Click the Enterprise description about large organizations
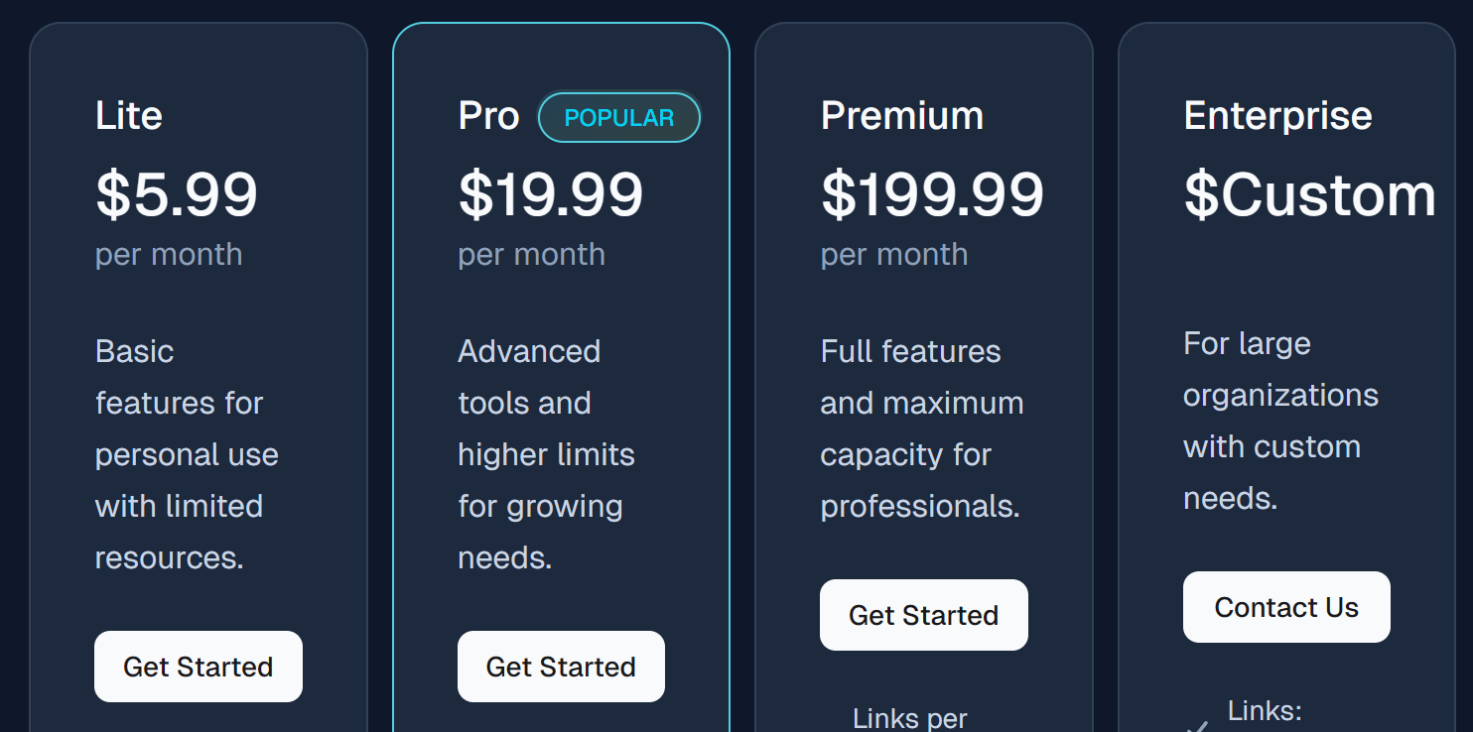The image size is (1473, 732). [1280, 421]
